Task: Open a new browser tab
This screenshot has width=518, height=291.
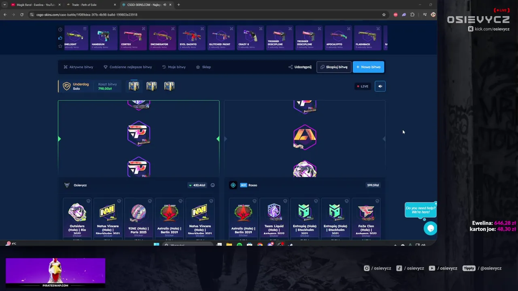Action: (178, 5)
